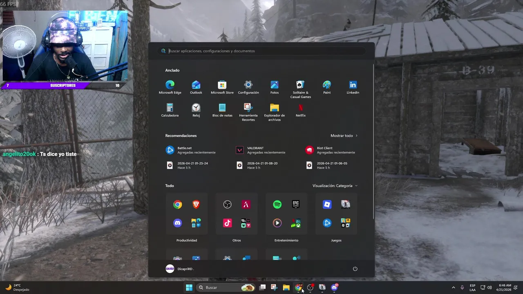Open Task View on the taskbar
This screenshot has width=523, height=294.
click(263, 287)
